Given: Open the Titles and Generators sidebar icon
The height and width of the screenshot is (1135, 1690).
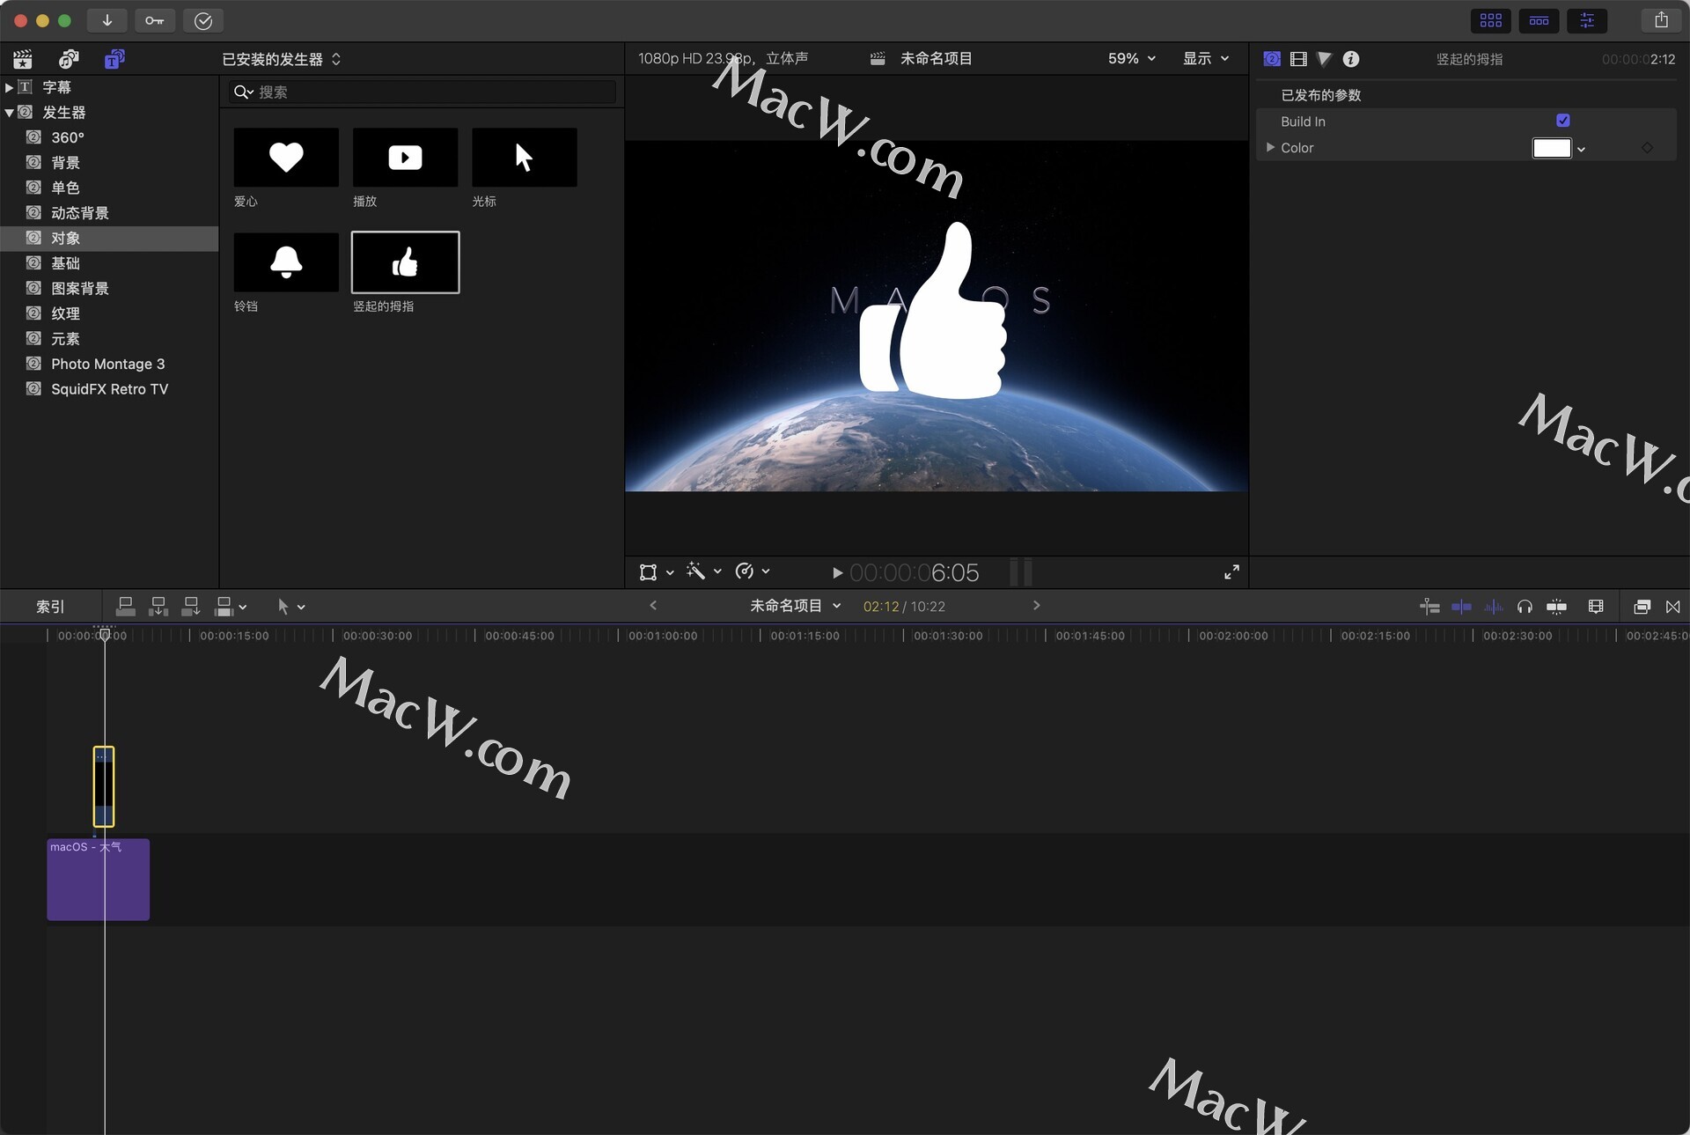Looking at the screenshot, I should coord(114,59).
